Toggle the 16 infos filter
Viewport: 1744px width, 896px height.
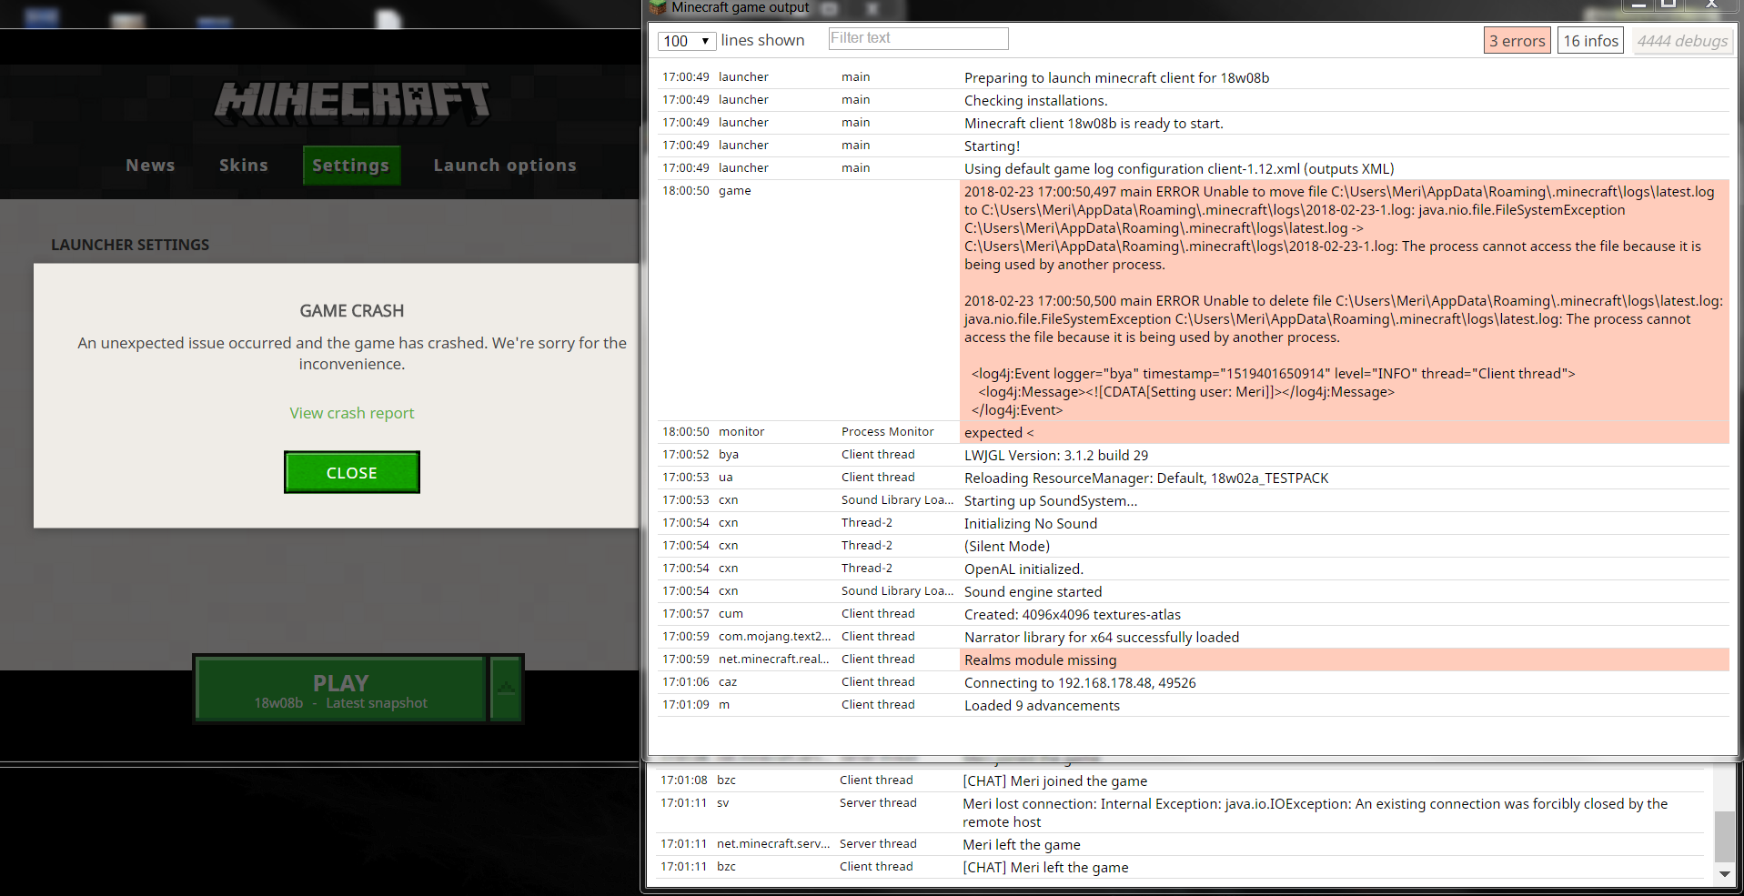pos(1591,41)
